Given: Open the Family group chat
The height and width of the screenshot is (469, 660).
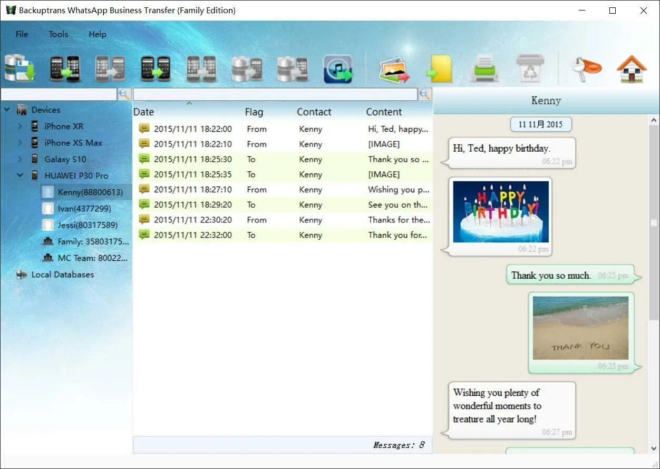Looking at the screenshot, I should 85,241.
